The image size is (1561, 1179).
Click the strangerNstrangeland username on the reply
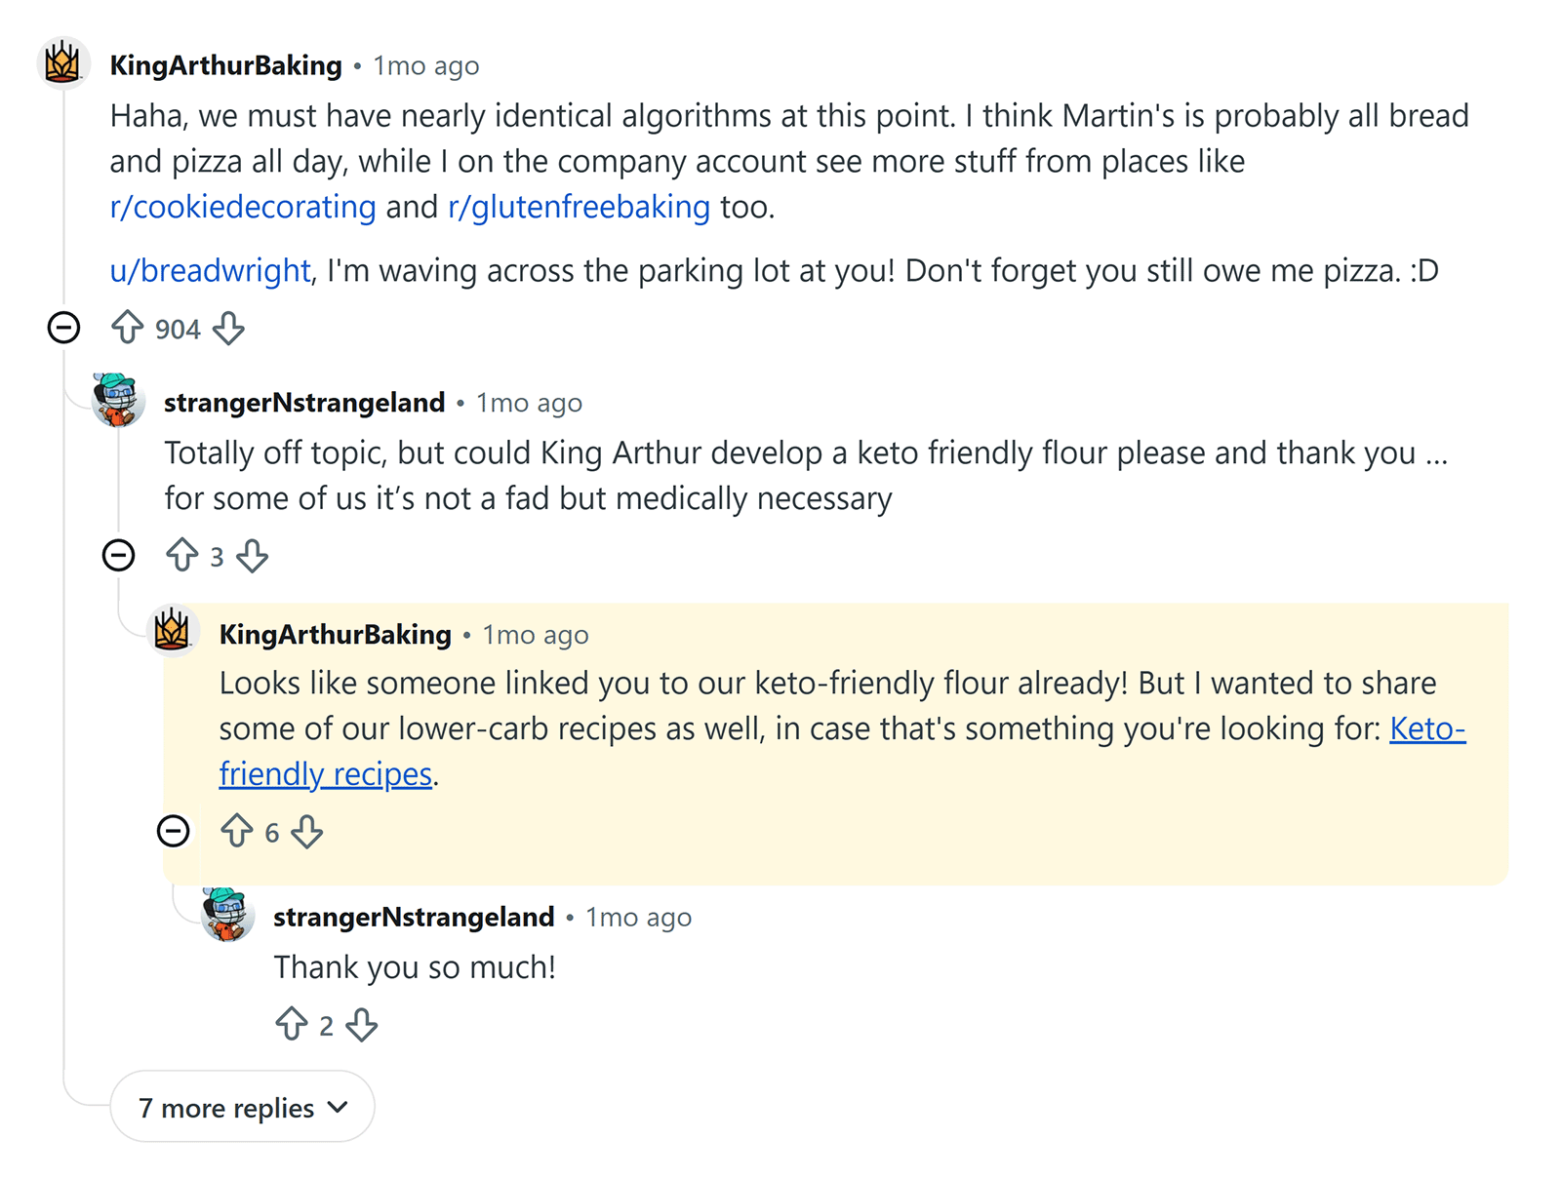pos(414,917)
